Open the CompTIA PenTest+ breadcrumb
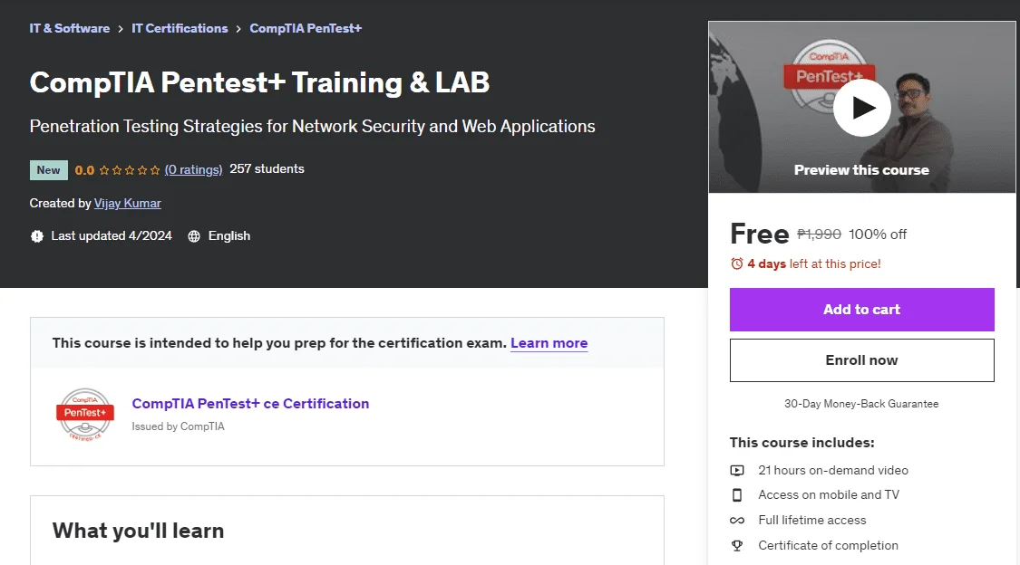The width and height of the screenshot is (1020, 565). pyautogui.click(x=306, y=29)
